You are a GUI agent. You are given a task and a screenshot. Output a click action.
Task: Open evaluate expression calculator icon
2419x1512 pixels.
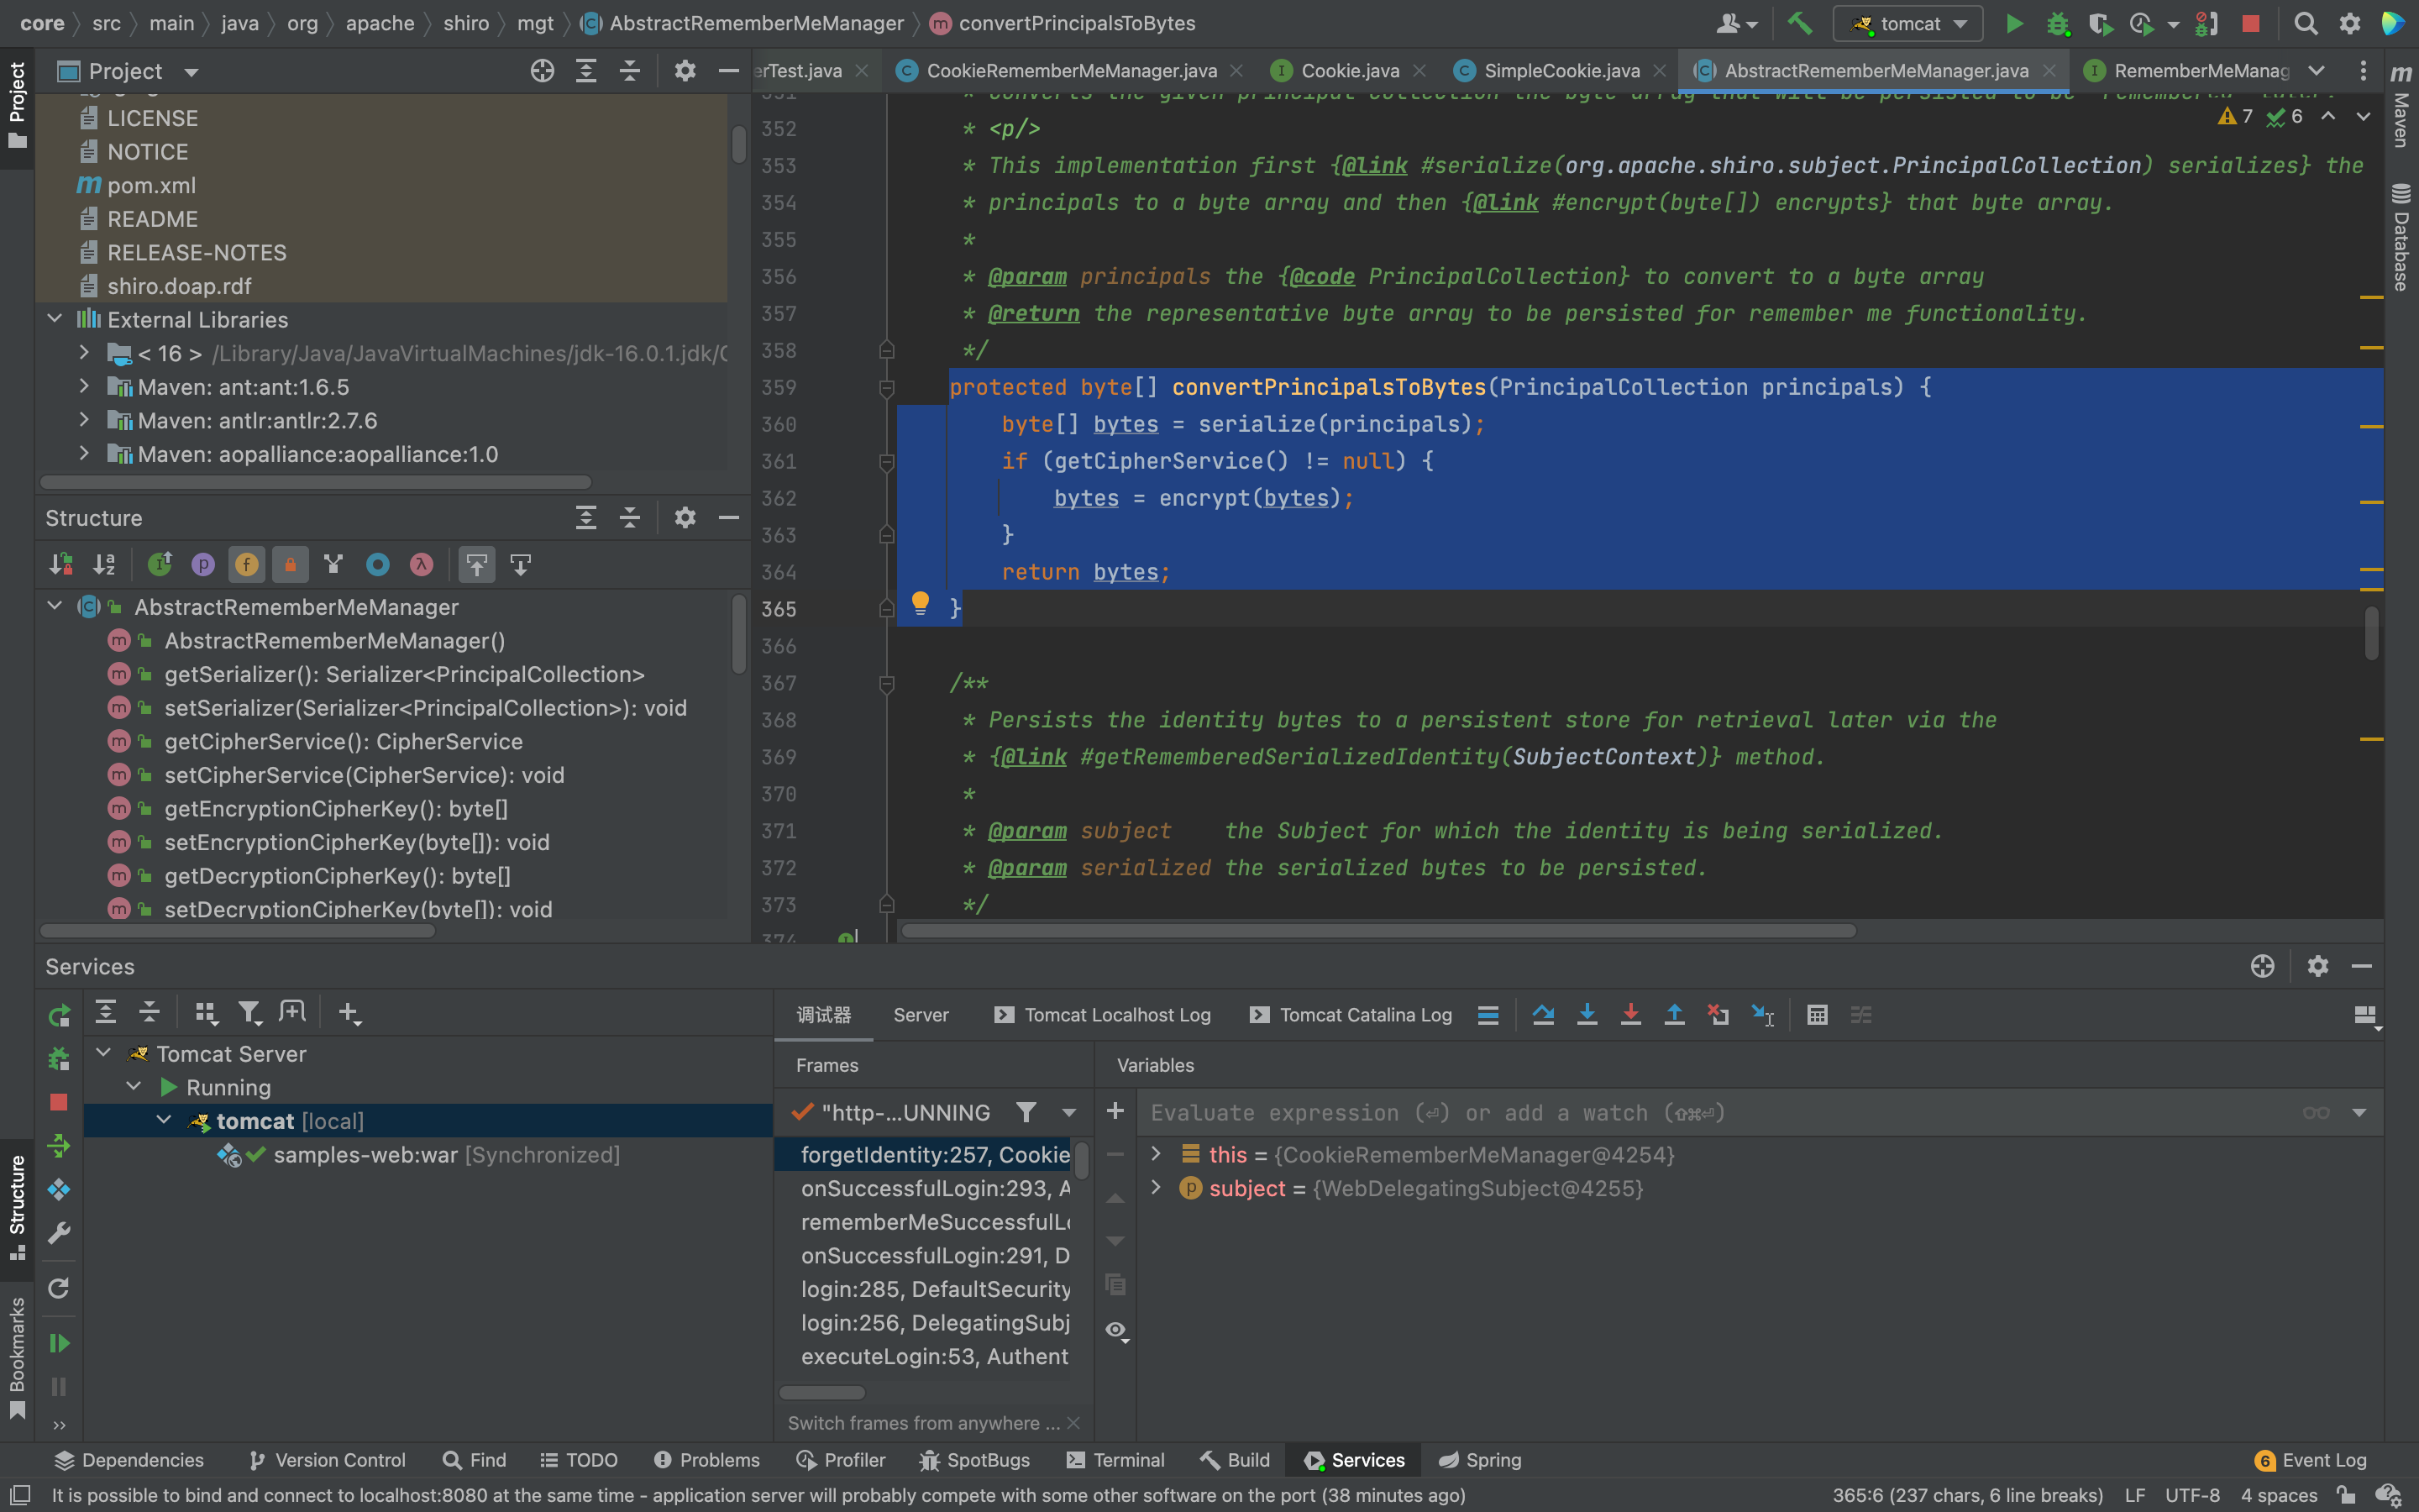[1818, 1015]
